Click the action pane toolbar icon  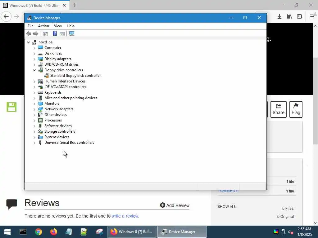pyautogui.click(x=62, y=33)
